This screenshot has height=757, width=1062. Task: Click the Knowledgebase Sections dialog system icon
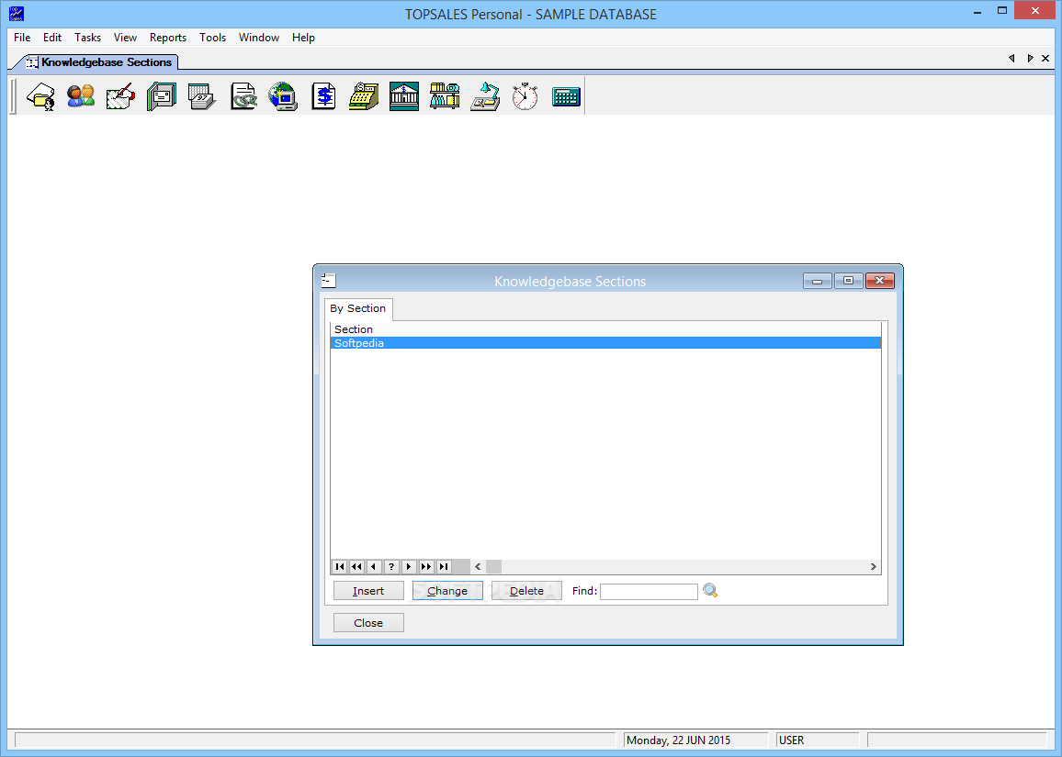329,280
